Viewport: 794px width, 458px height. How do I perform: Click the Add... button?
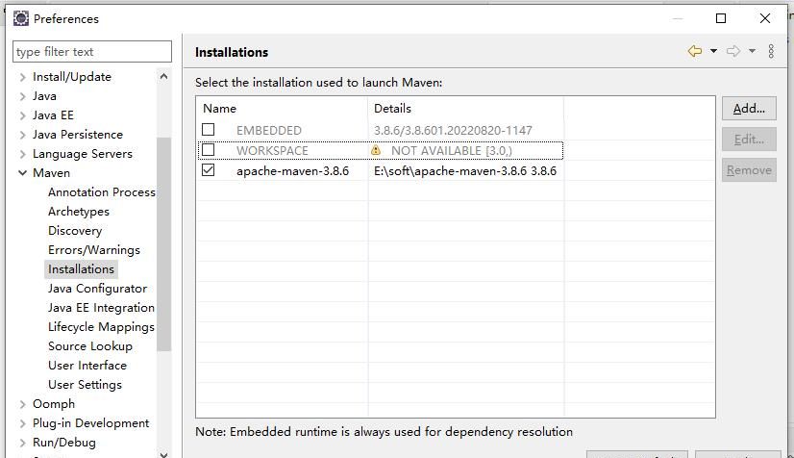pyautogui.click(x=748, y=109)
